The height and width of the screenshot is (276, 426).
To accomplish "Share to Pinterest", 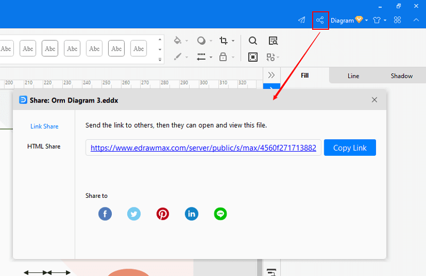I will pos(163,214).
